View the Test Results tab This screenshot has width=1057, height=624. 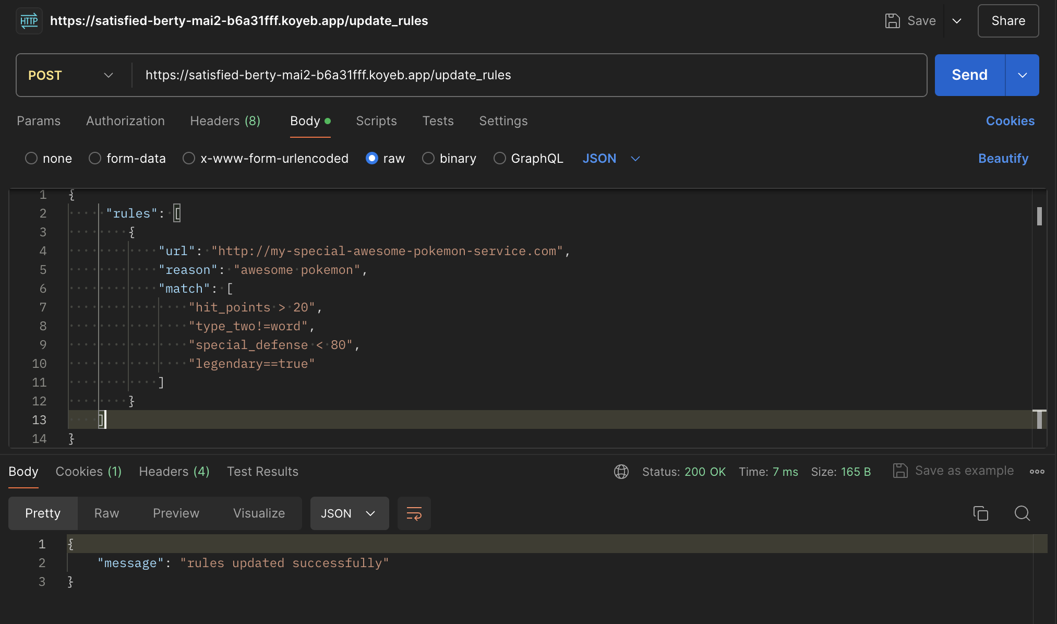point(262,472)
